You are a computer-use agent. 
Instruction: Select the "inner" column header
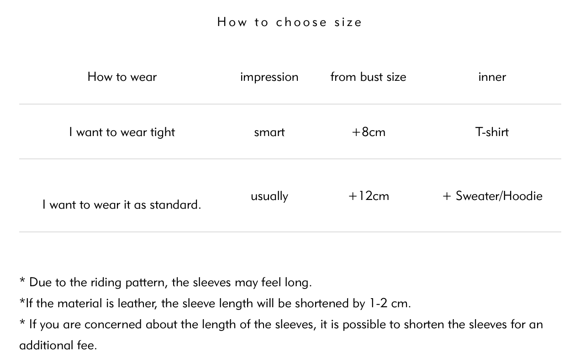(x=492, y=77)
